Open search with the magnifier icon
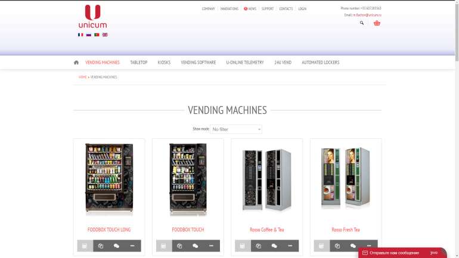 (x=362, y=23)
